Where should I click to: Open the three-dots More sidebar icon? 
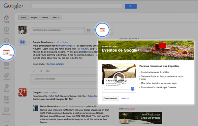[6, 121]
